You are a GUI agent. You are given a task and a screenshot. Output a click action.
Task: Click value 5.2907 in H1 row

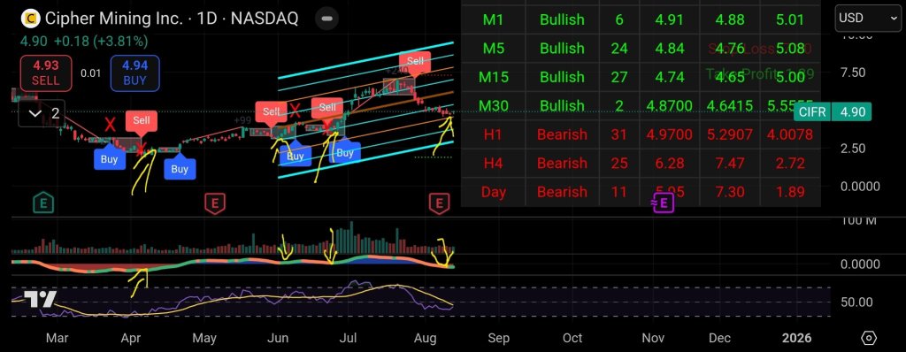(x=730, y=134)
